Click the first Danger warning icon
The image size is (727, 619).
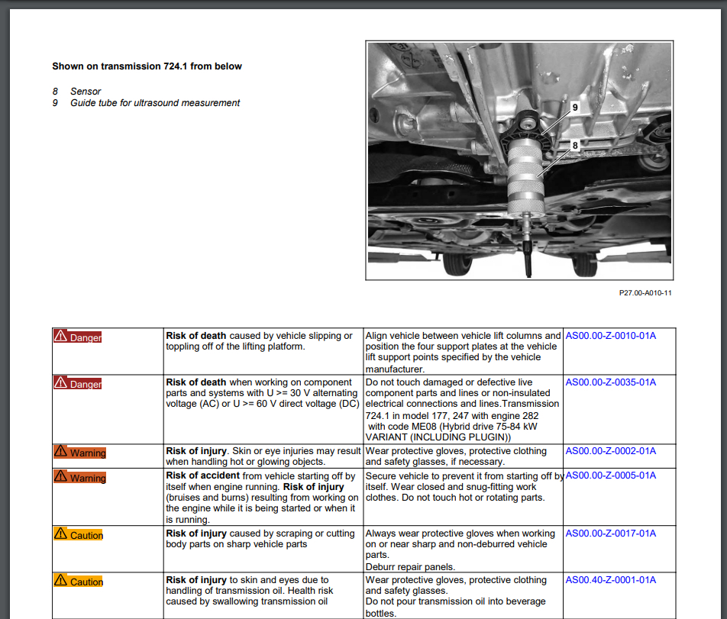point(61,336)
